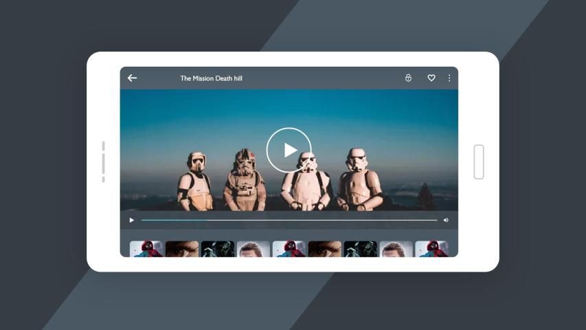Select the first Spider-Man thumbnail
586x330 pixels.
146,249
